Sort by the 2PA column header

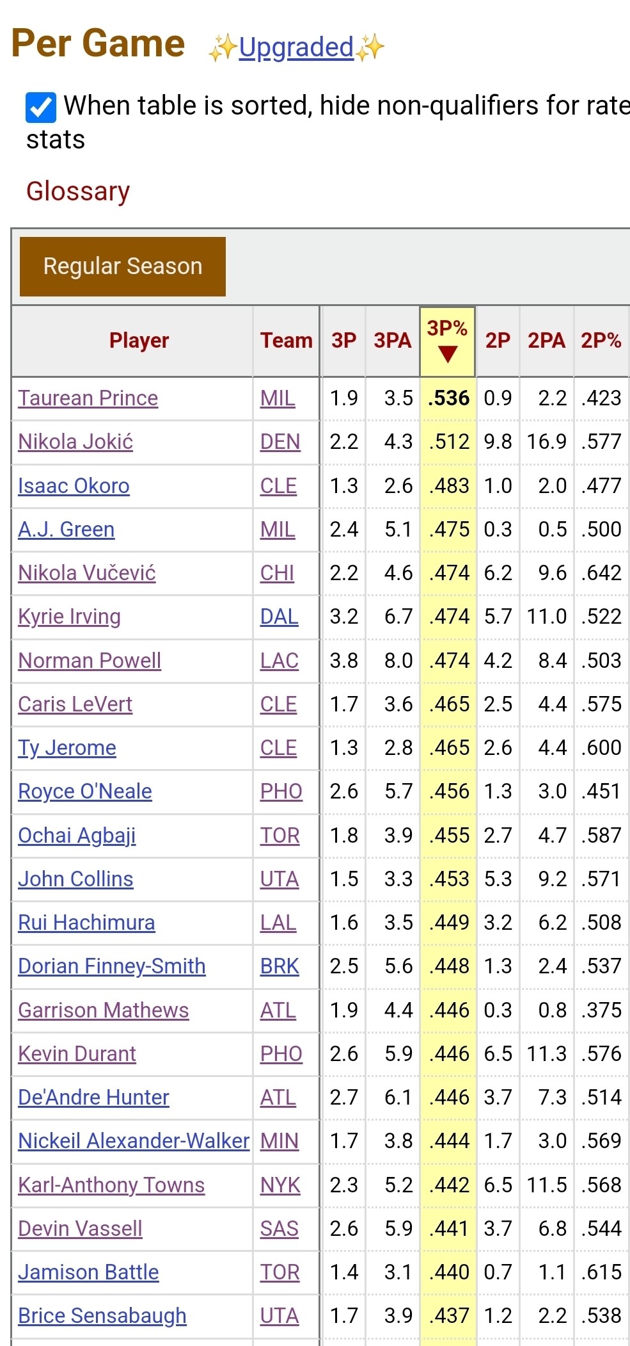click(546, 341)
